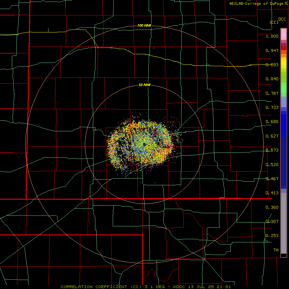Click the 0.467 legend value
The width and height of the screenshot is (289, 289).
[272, 179]
